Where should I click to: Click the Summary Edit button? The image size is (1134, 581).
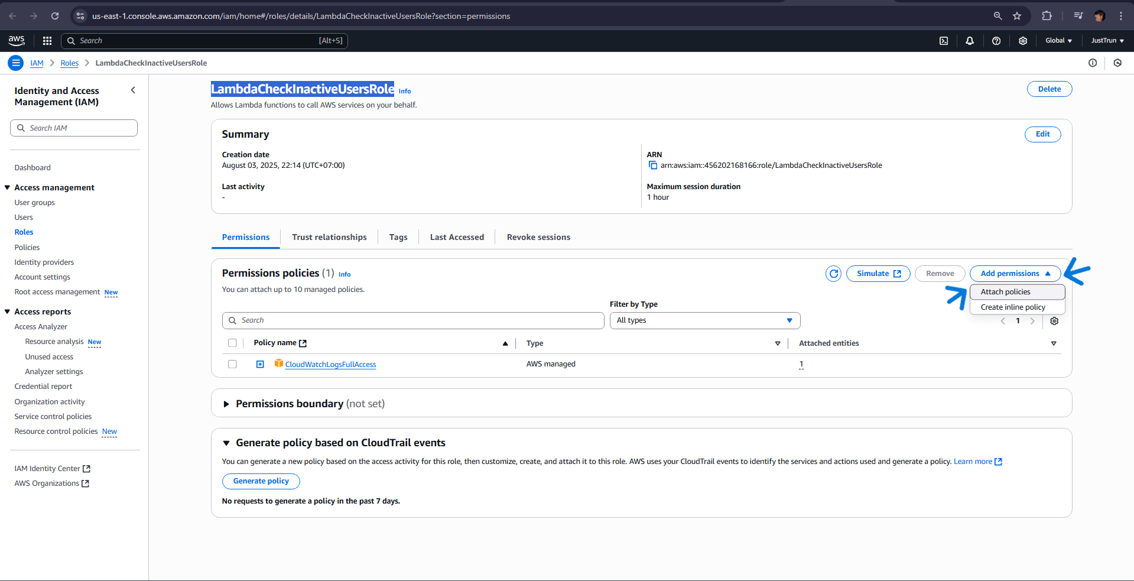(1042, 134)
